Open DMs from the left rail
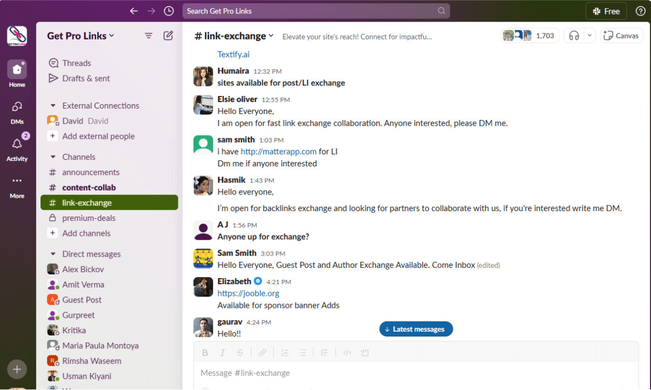The width and height of the screenshot is (651, 390). click(17, 107)
